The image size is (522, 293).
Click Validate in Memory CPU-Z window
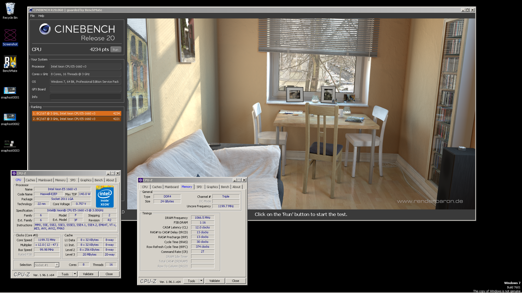215,281
